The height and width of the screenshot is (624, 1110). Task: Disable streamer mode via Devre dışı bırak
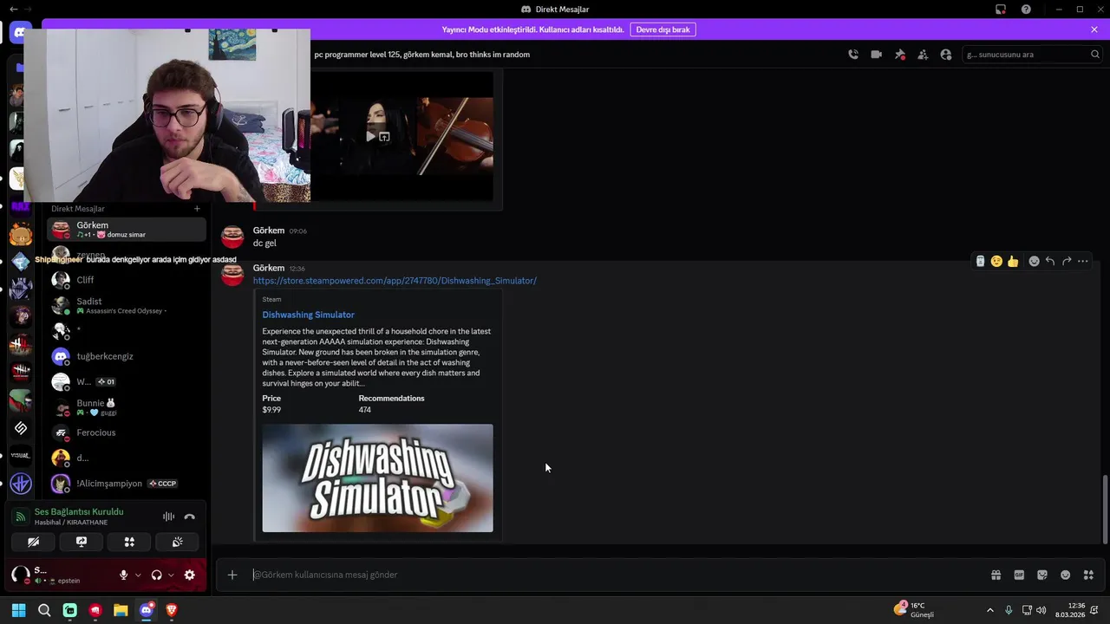tap(663, 29)
